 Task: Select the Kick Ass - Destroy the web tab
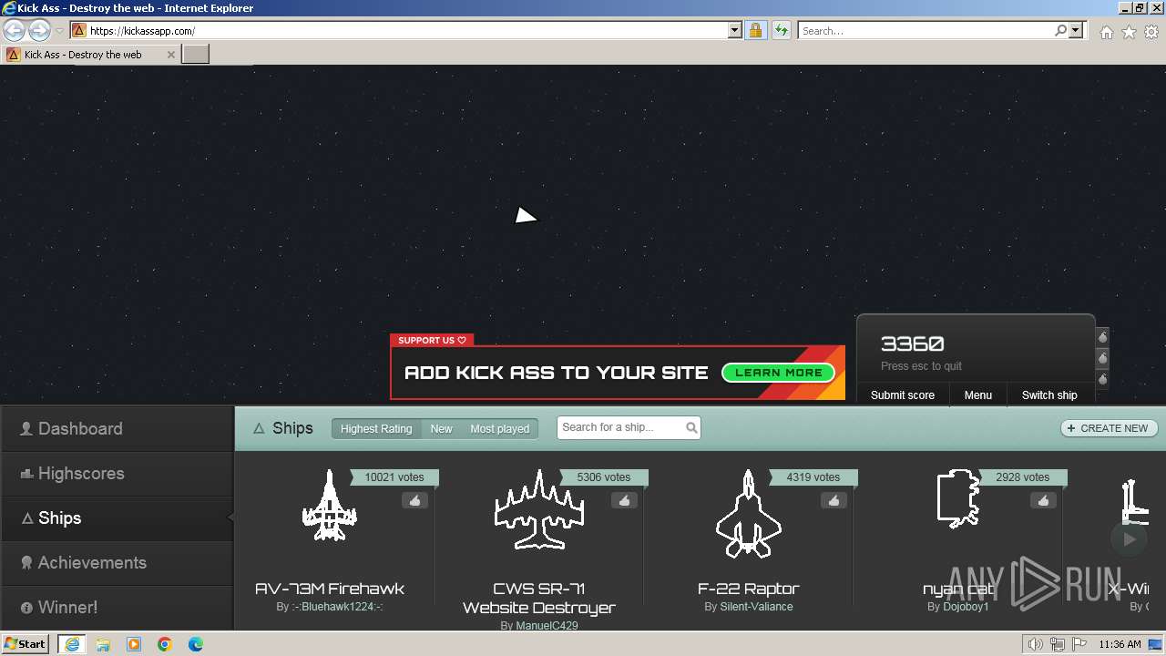[83, 55]
